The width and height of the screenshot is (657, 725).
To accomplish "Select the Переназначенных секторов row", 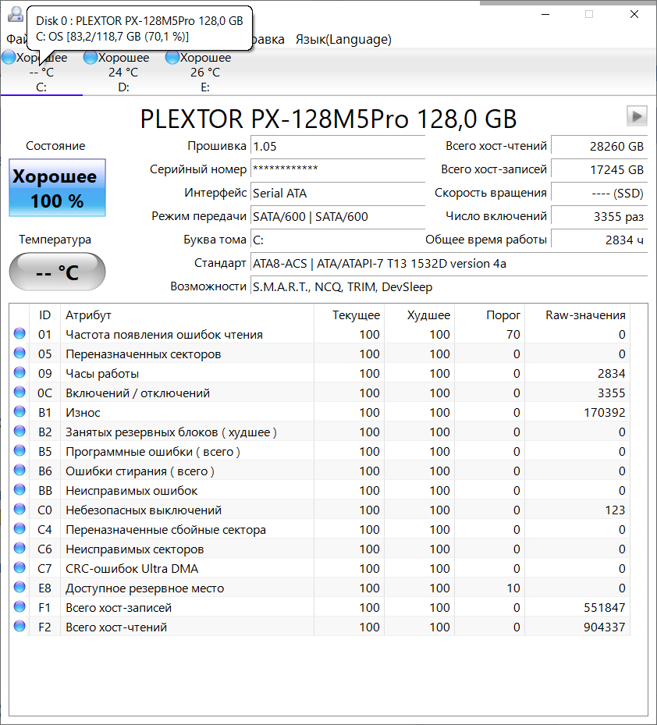I will (x=319, y=354).
